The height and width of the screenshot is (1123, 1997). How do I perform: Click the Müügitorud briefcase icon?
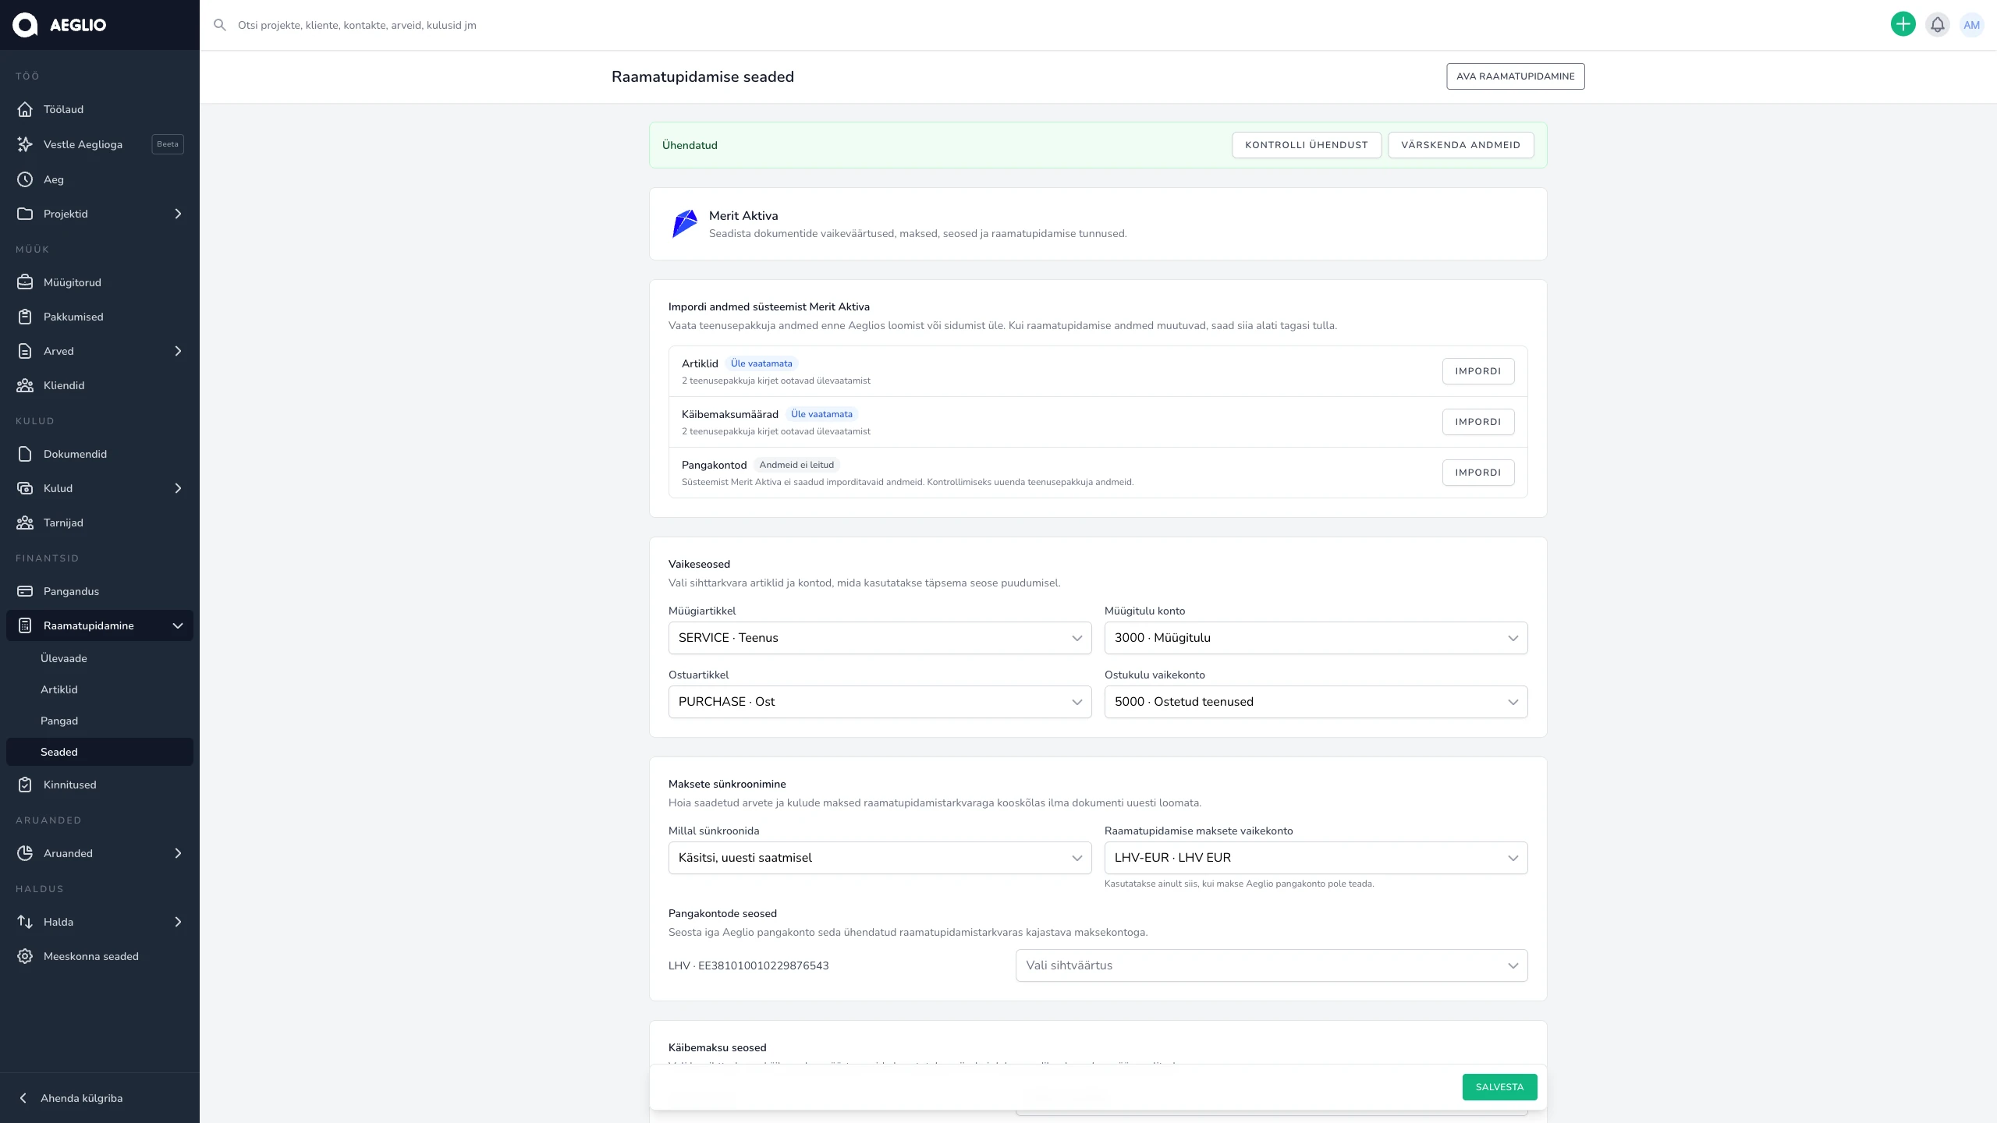25,282
